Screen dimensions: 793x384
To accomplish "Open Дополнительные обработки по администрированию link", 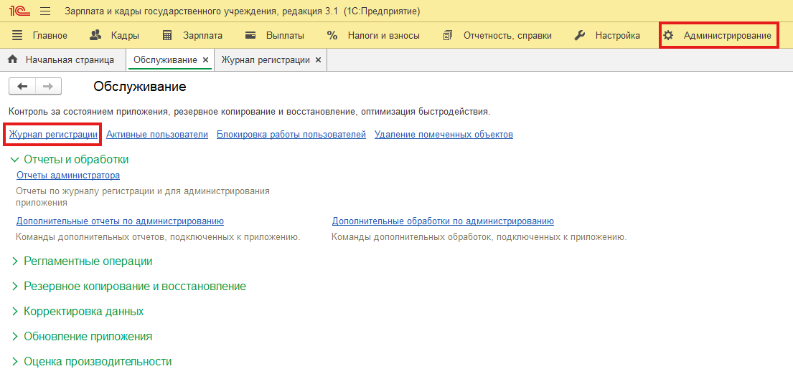I will coord(443,221).
